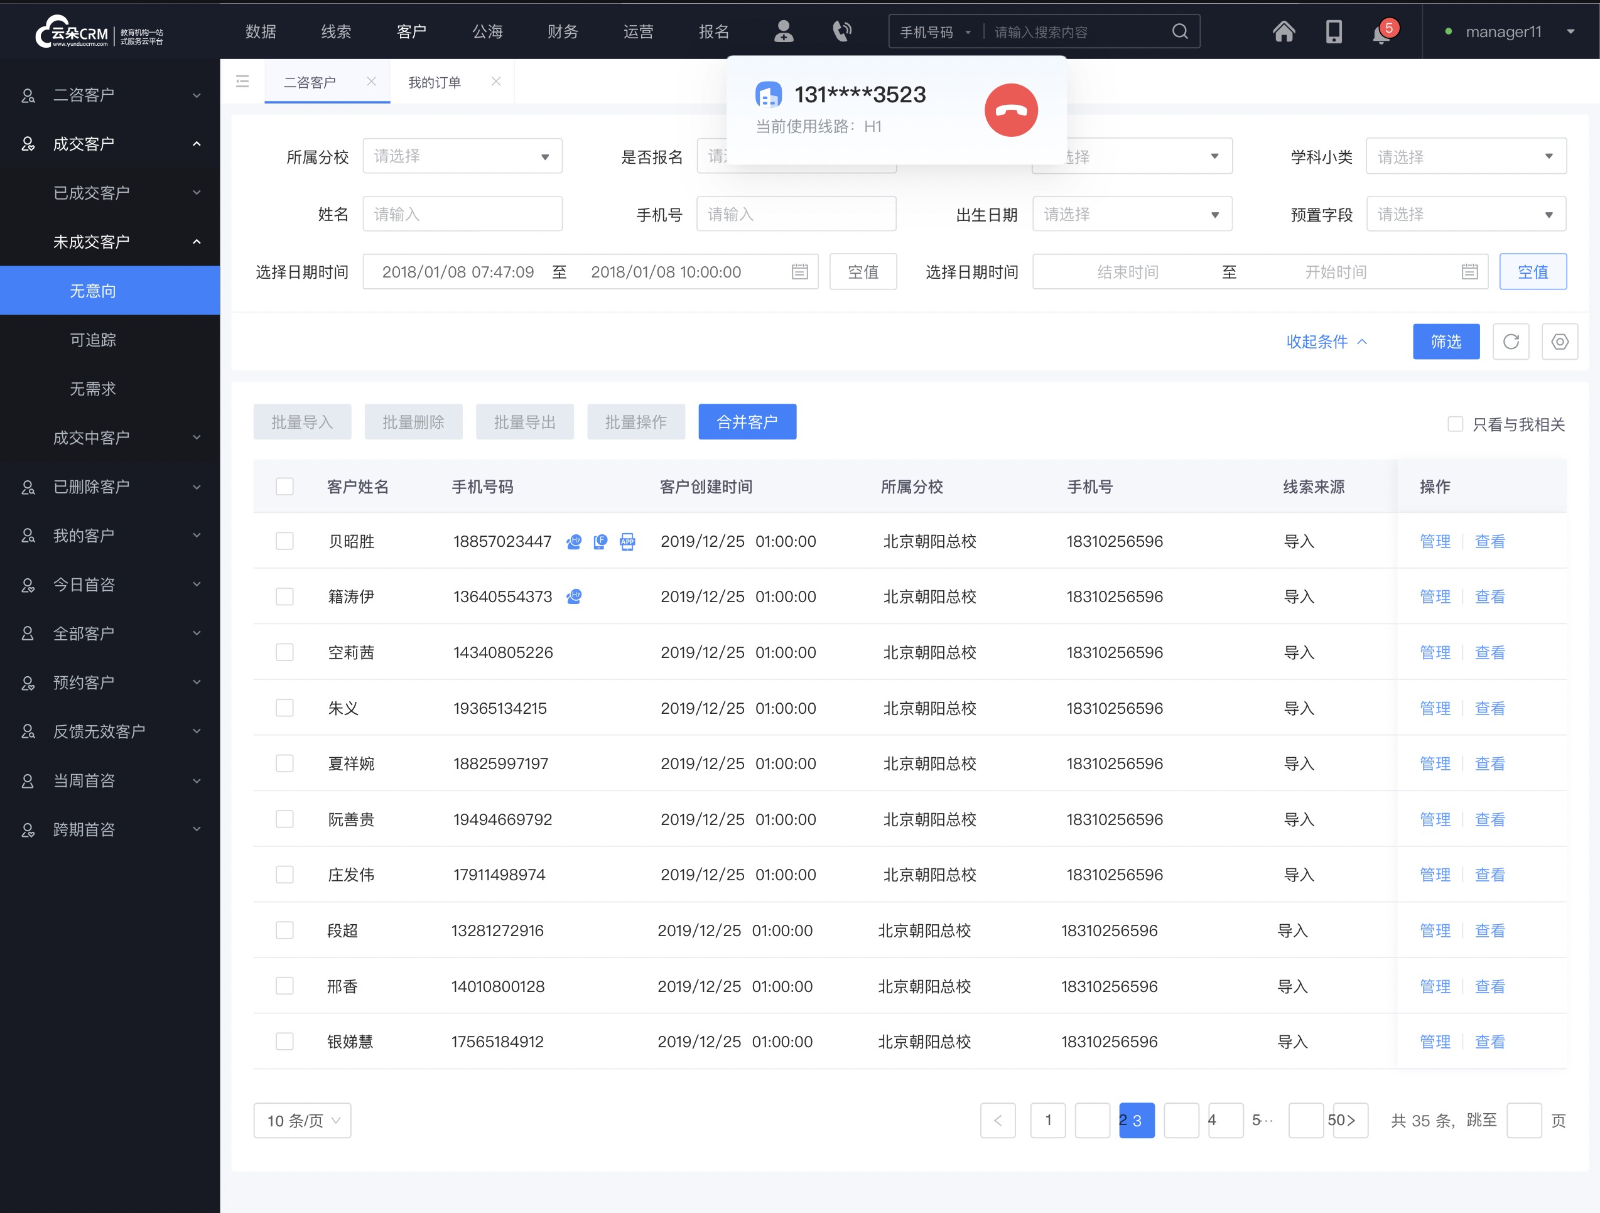Open the 成交客户 menu in sidebar

click(109, 143)
